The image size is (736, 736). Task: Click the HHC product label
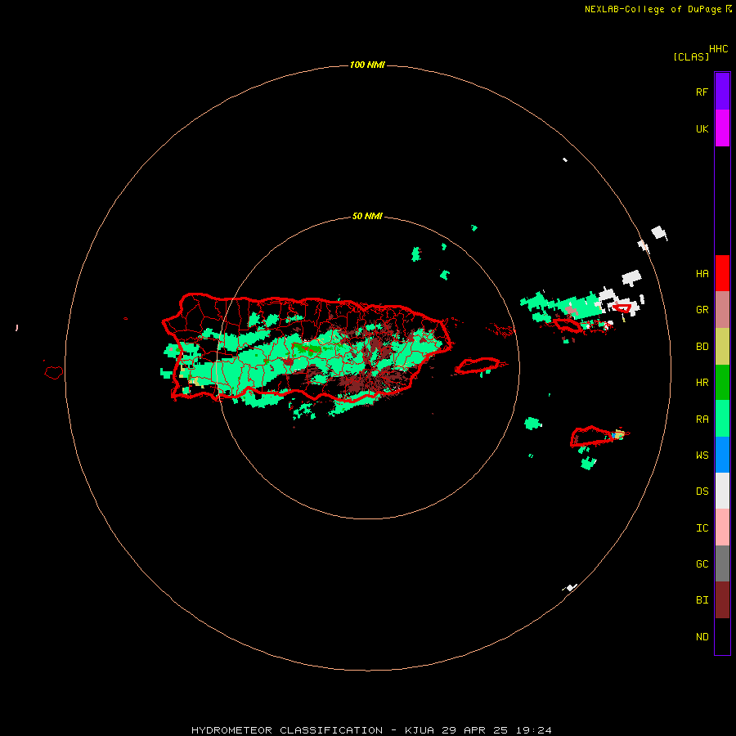point(718,49)
